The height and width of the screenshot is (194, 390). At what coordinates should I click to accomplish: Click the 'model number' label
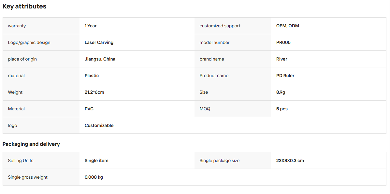click(x=214, y=42)
